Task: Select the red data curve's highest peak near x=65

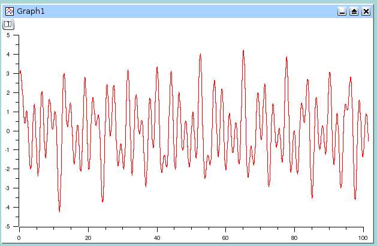Action: pos(243,51)
